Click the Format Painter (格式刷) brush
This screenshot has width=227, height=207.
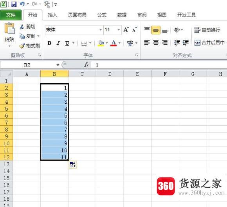pos(29,46)
